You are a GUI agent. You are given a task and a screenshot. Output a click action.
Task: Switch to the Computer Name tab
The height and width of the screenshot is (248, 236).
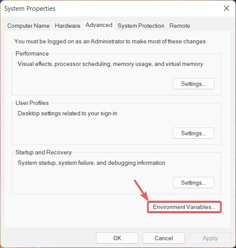[29, 26]
